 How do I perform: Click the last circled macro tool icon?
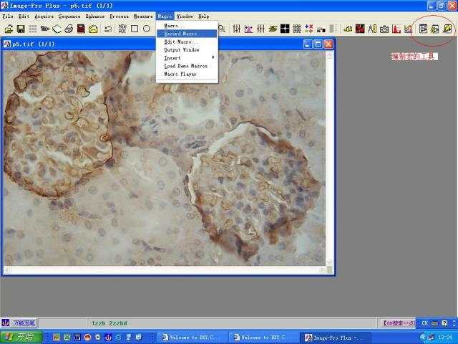447,29
